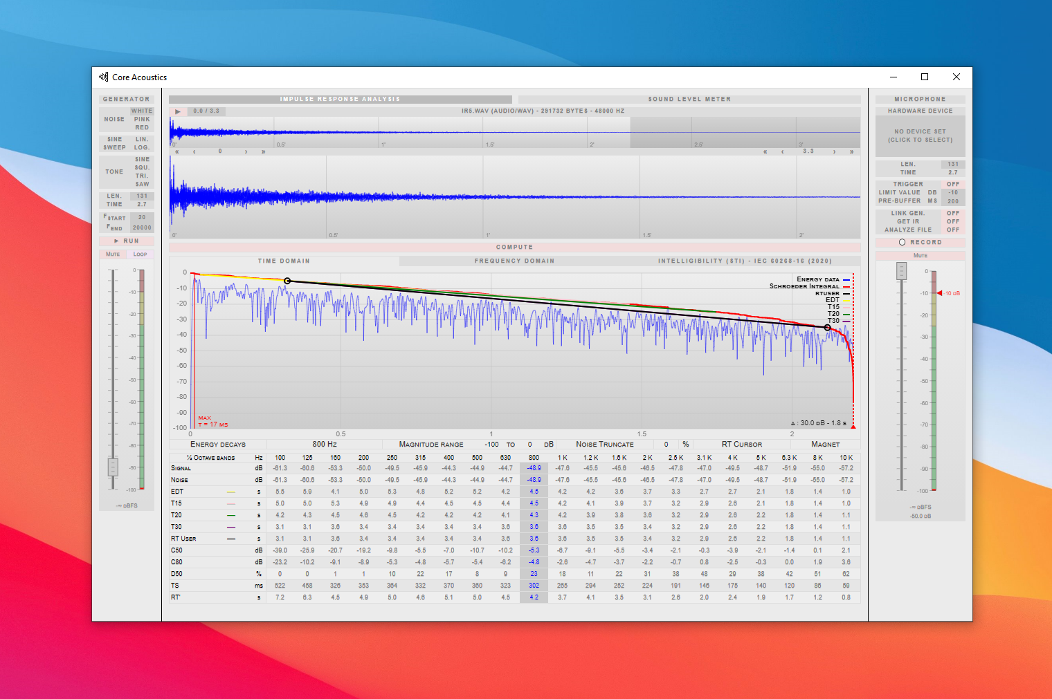Jump view start far right with double arrow
Viewport: 1052px width, 699px height.
(263, 151)
